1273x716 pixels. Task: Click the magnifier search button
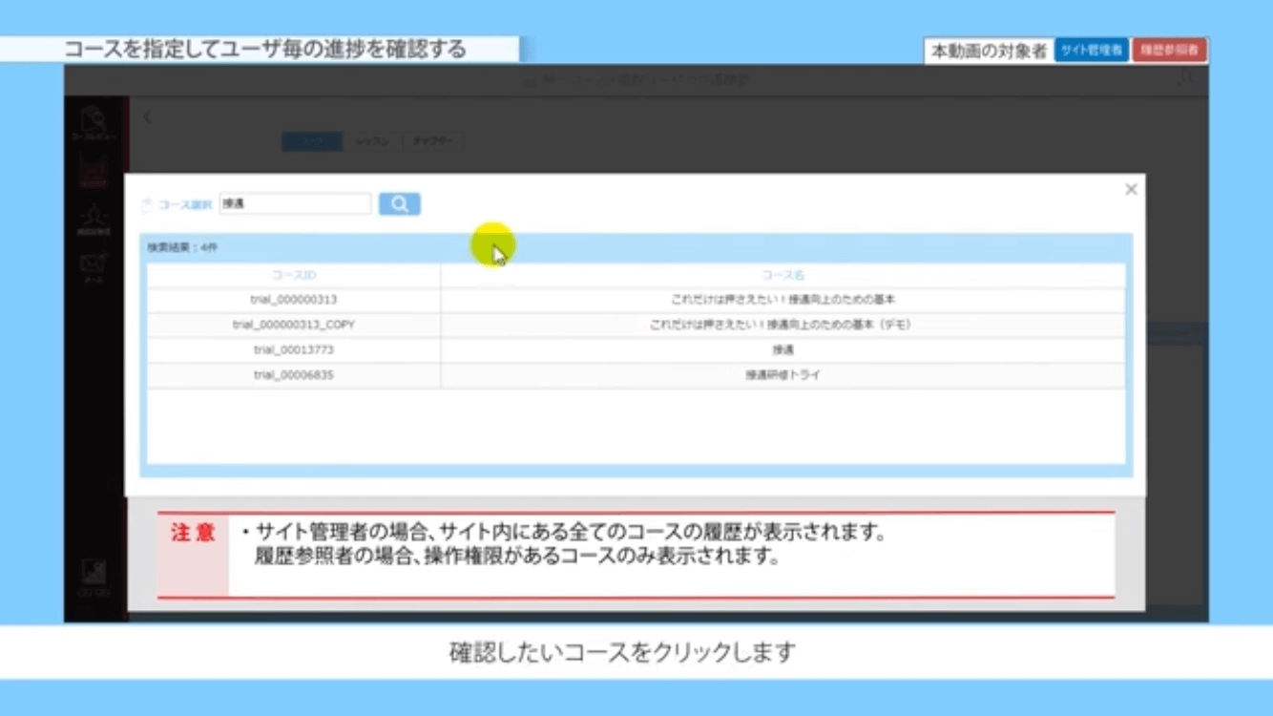(x=399, y=204)
